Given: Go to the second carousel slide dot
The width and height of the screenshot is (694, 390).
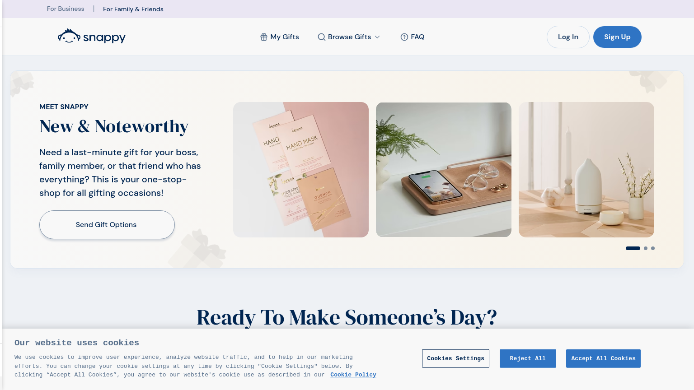Looking at the screenshot, I should (646, 248).
